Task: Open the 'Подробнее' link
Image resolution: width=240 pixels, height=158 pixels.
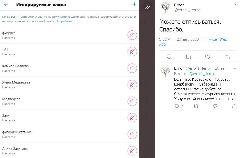Action: pyautogui.click(x=64, y=21)
